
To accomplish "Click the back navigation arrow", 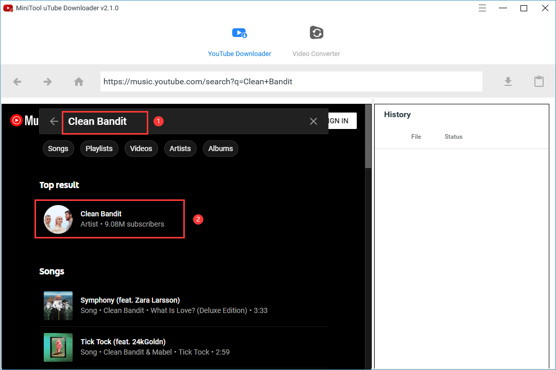I will 17,81.
